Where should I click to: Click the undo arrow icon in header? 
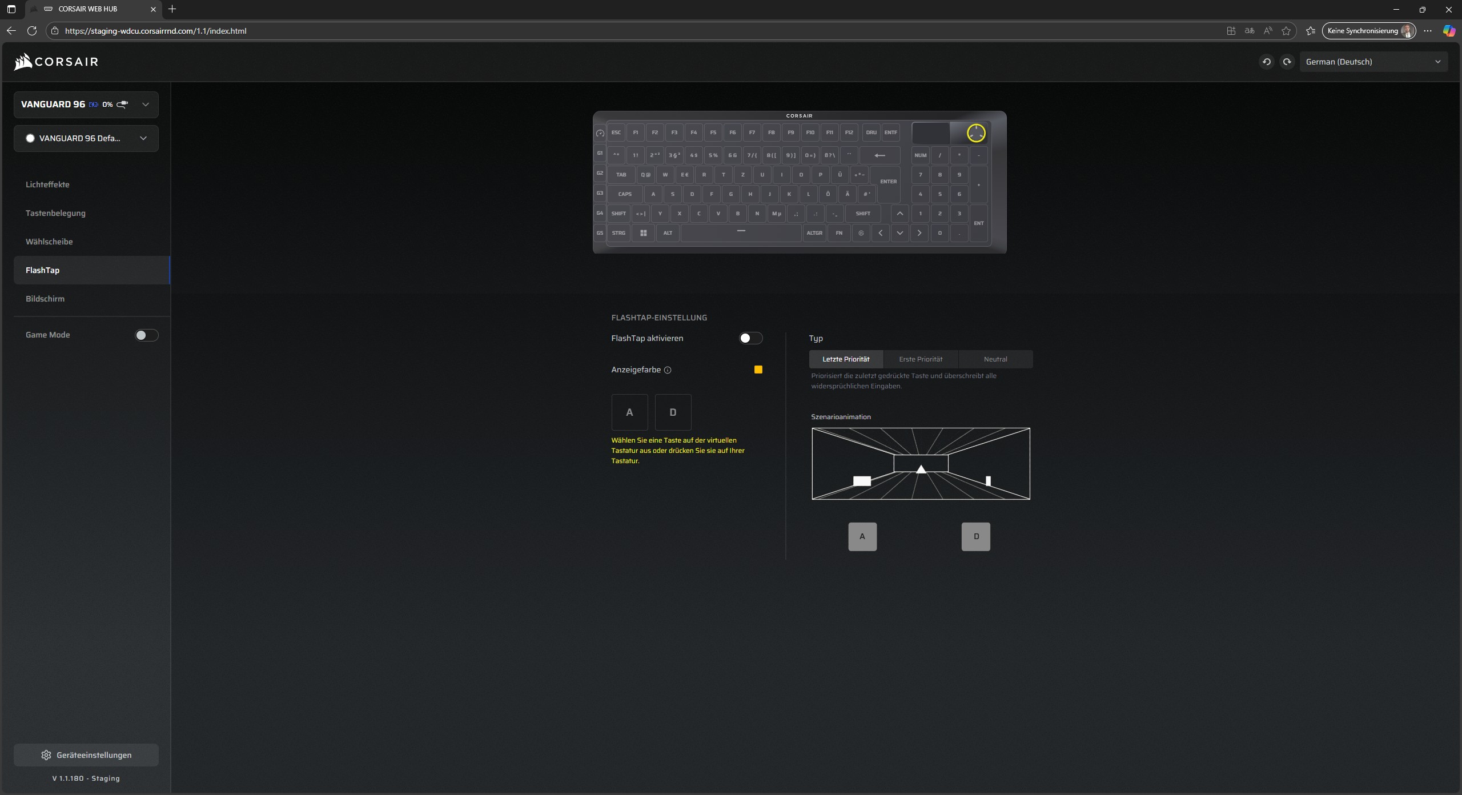pyautogui.click(x=1266, y=62)
